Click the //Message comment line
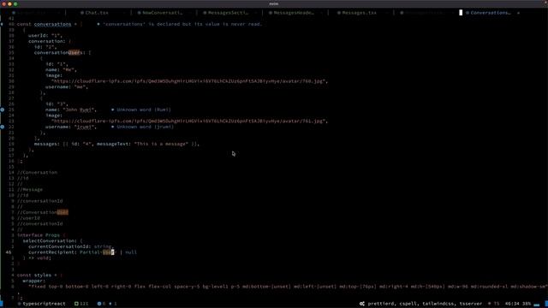The image size is (548, 308). pyautogui.click(x=30, y=190)
